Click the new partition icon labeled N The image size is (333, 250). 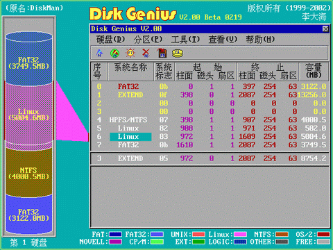(x=99, y=53)
